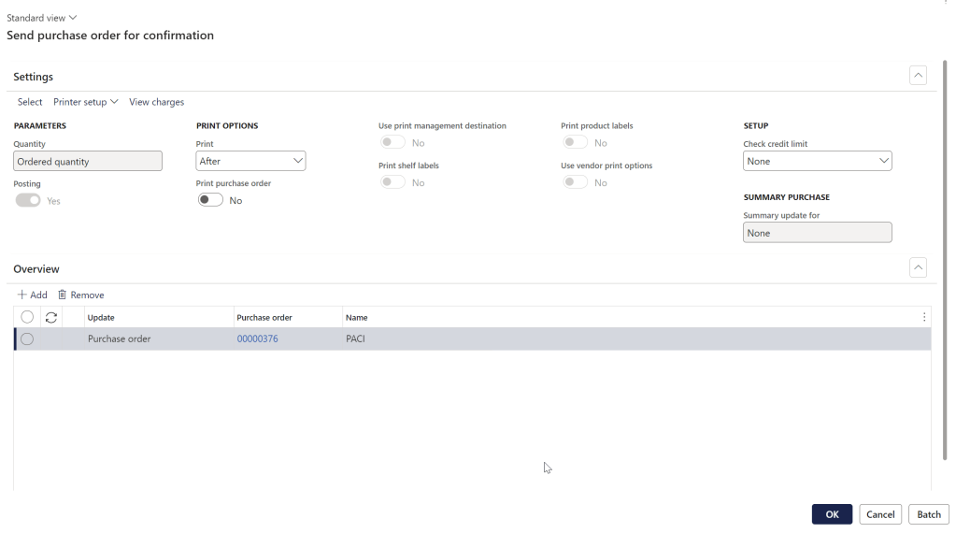Open the Printer setup menu
The width and height of the screenshot is (956, 533).
86,102
